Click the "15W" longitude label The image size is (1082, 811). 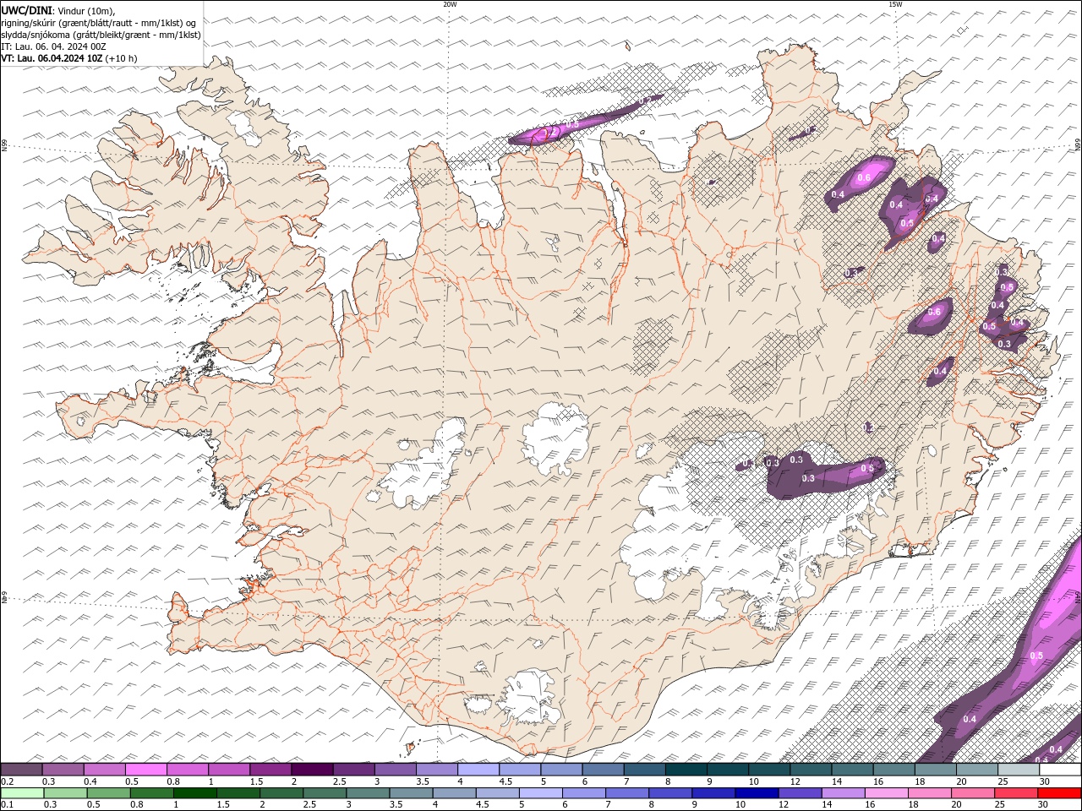896,4
